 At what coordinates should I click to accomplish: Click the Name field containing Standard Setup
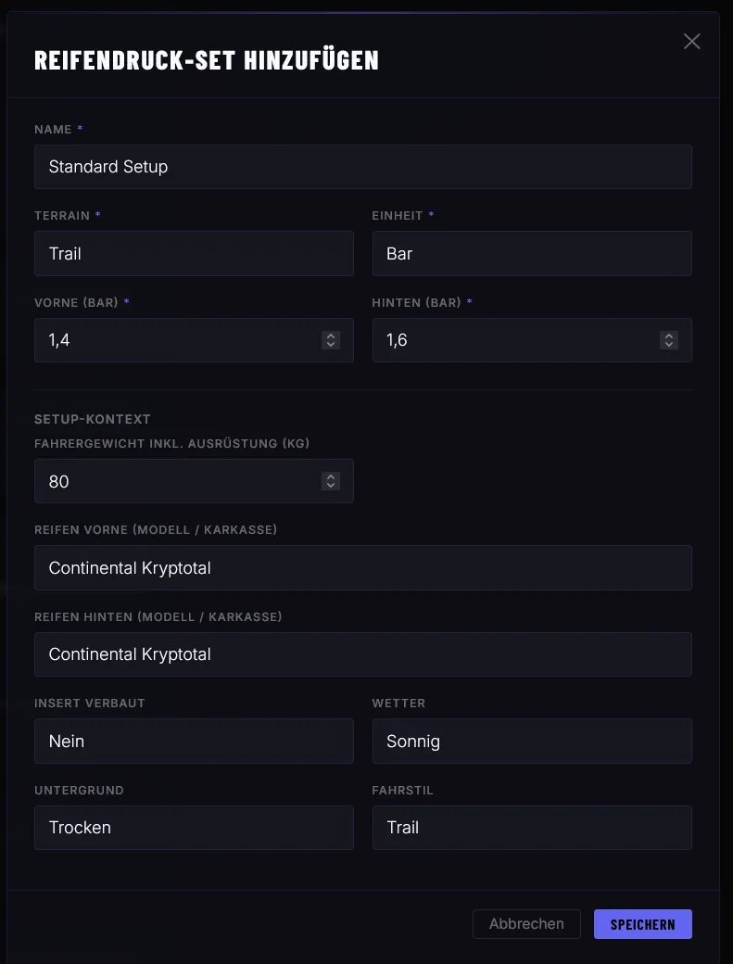(x=362, y=167)
